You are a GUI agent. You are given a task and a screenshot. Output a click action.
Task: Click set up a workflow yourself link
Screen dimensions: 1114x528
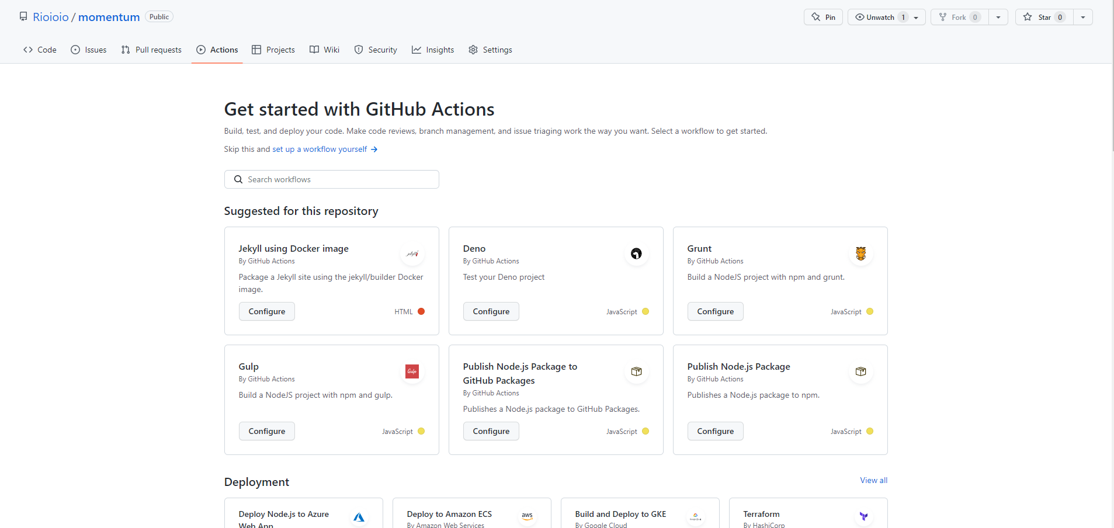[x=320, y=149]
